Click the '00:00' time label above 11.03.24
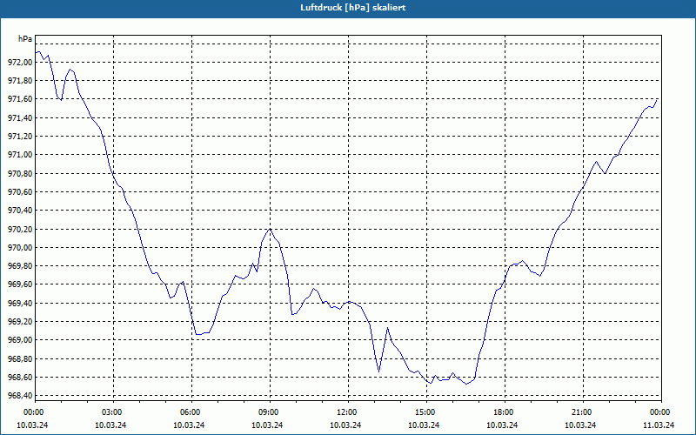Image resolution: width=696 pixels, height=435 pixels. click(659, 412)
